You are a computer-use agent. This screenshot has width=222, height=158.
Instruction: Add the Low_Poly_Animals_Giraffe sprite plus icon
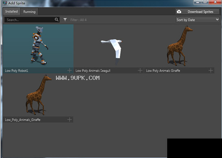(69, 120)
